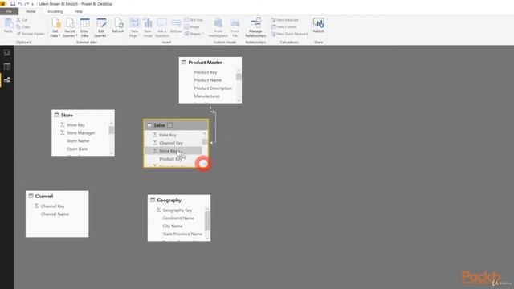Click the Redo arrow icon

point(27,4)
